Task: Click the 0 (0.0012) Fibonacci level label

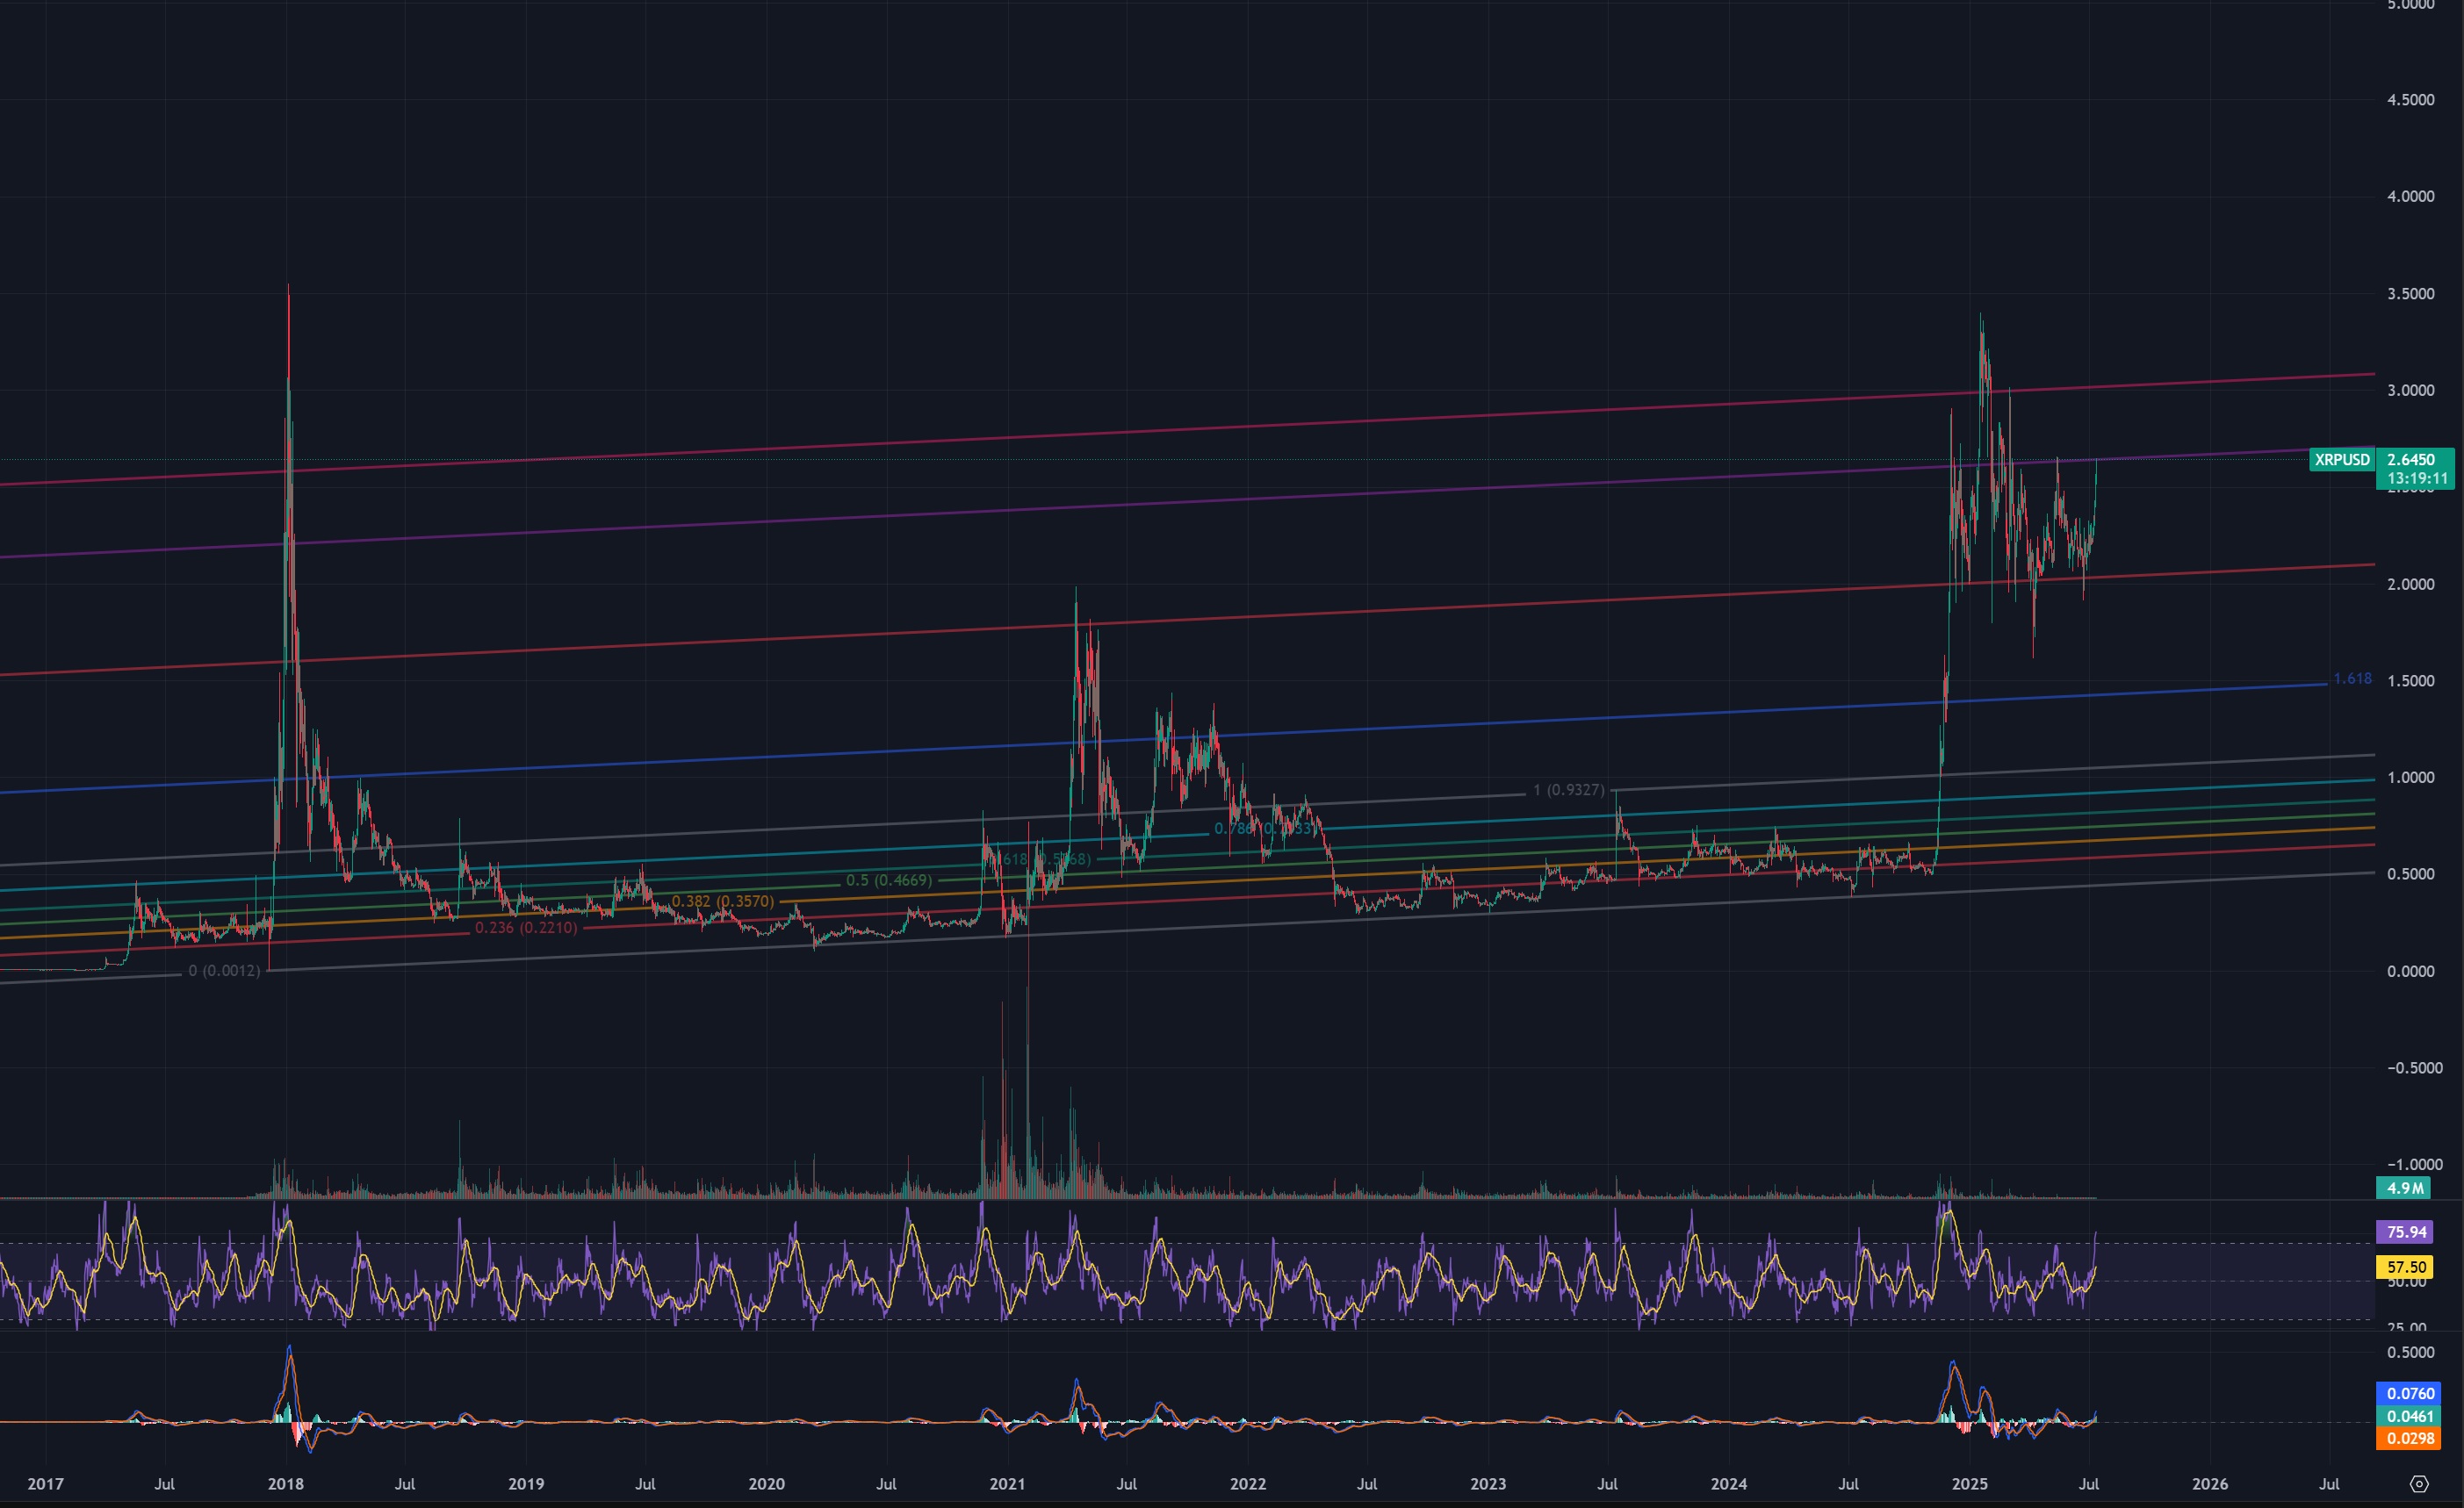Action: tap(224, 970)
